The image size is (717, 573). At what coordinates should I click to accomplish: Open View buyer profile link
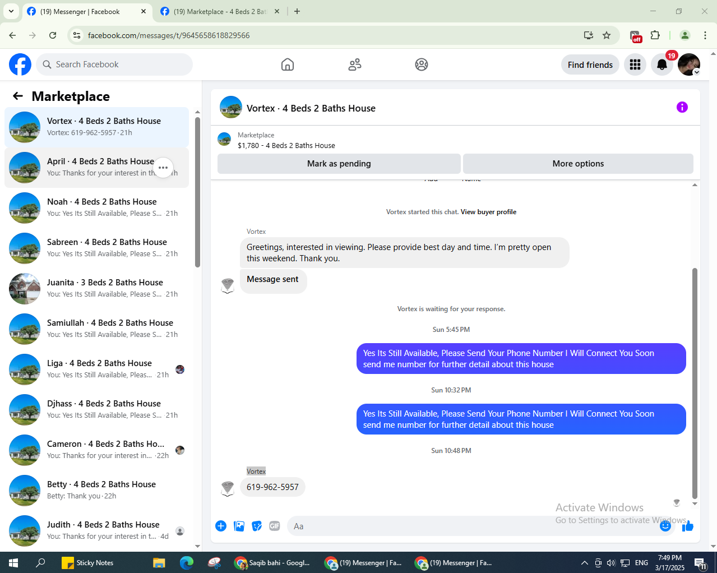(488, 212)
